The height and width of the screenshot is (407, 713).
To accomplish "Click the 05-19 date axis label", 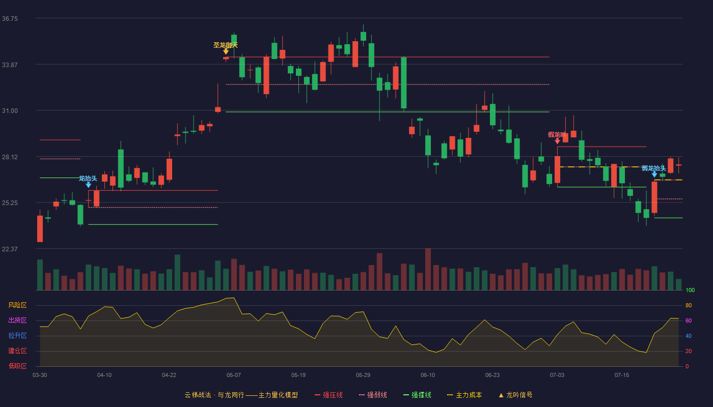I will 298,375.
